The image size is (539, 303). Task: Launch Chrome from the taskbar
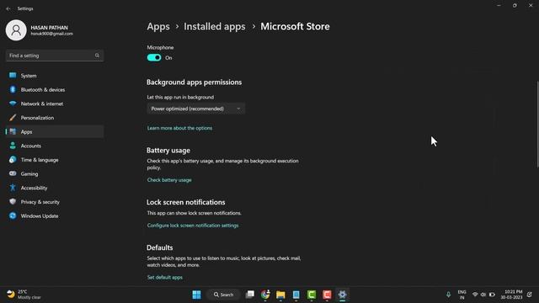point(265,295)
